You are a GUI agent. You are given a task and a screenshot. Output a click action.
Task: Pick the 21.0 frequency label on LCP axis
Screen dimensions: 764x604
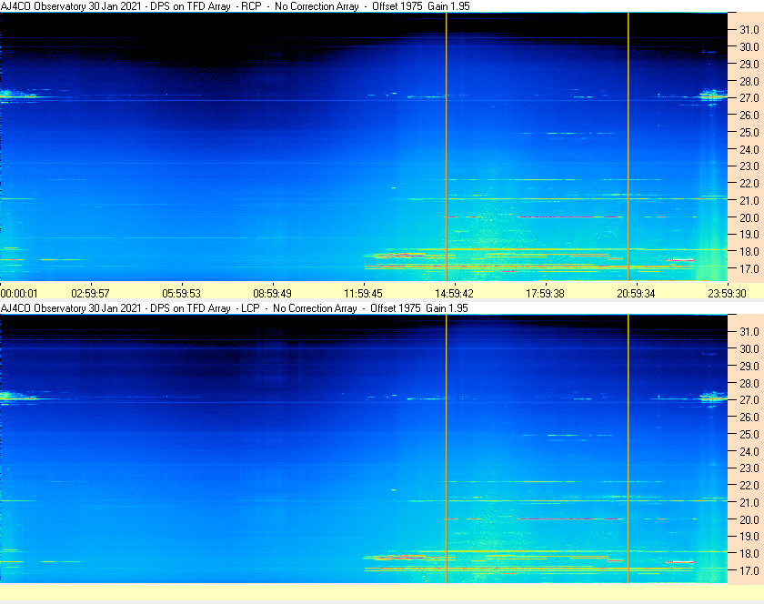click(x=749, y=502)
